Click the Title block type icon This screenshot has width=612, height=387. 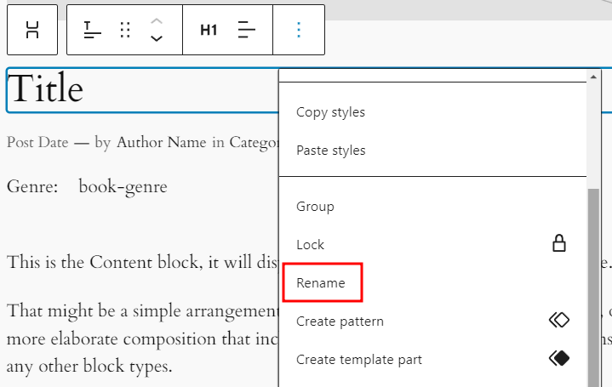92,30
